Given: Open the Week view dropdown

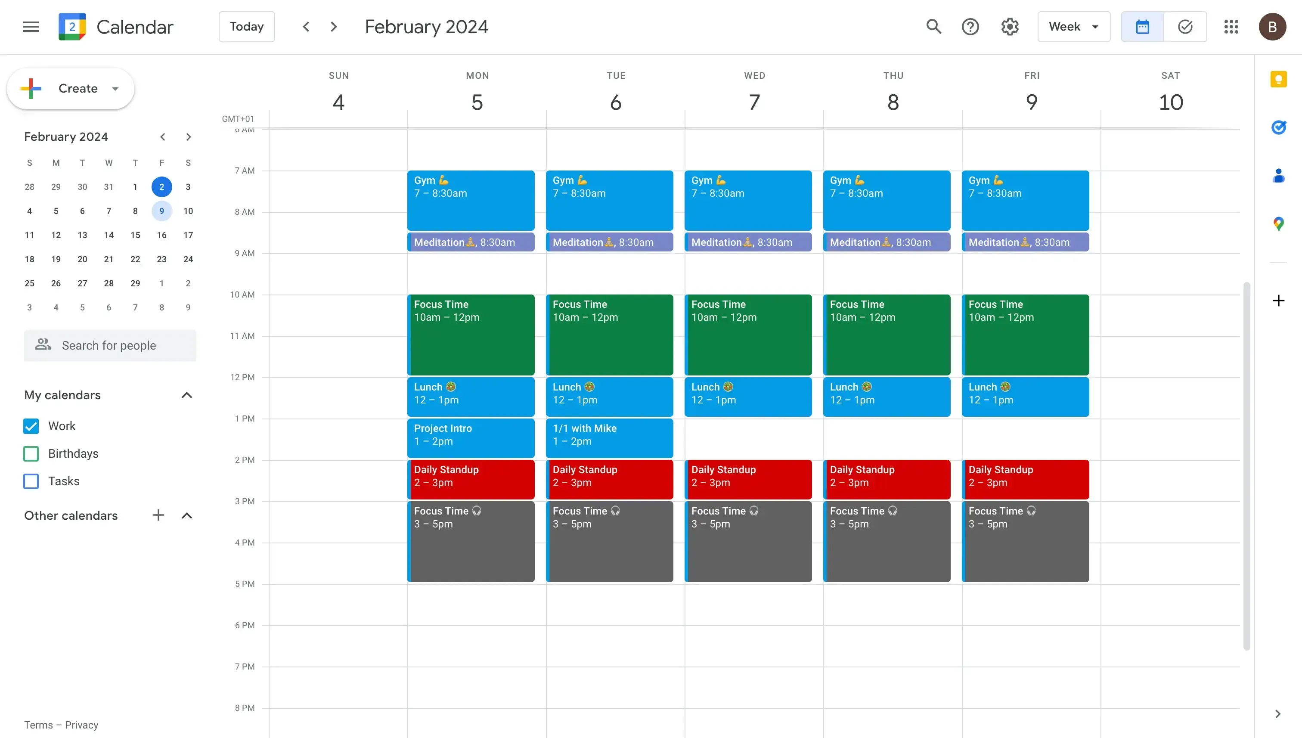Looking at the screenshot, I should click(x=1073, y=26).
